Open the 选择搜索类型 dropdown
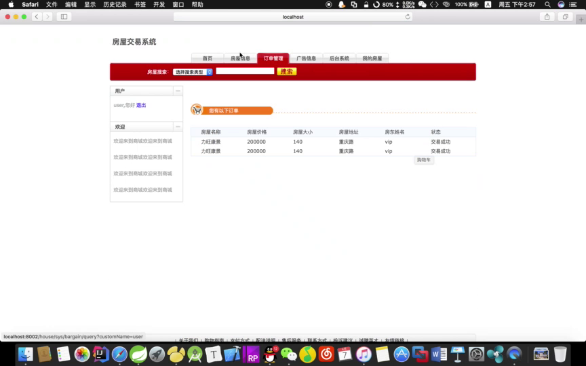The image size is (586, 366). [x=193, y=72]
